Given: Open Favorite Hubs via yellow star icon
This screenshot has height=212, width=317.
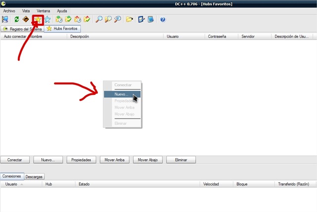Looking at the screenshot, I should coord(38,20).
